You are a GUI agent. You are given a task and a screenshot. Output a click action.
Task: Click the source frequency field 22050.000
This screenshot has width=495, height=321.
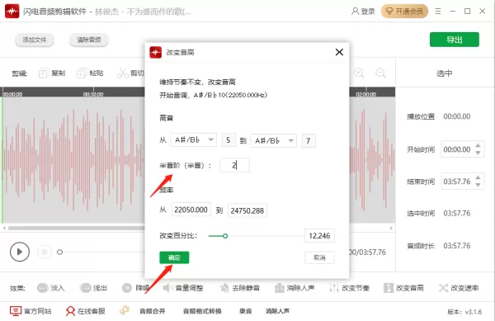[x=191, y=210]
